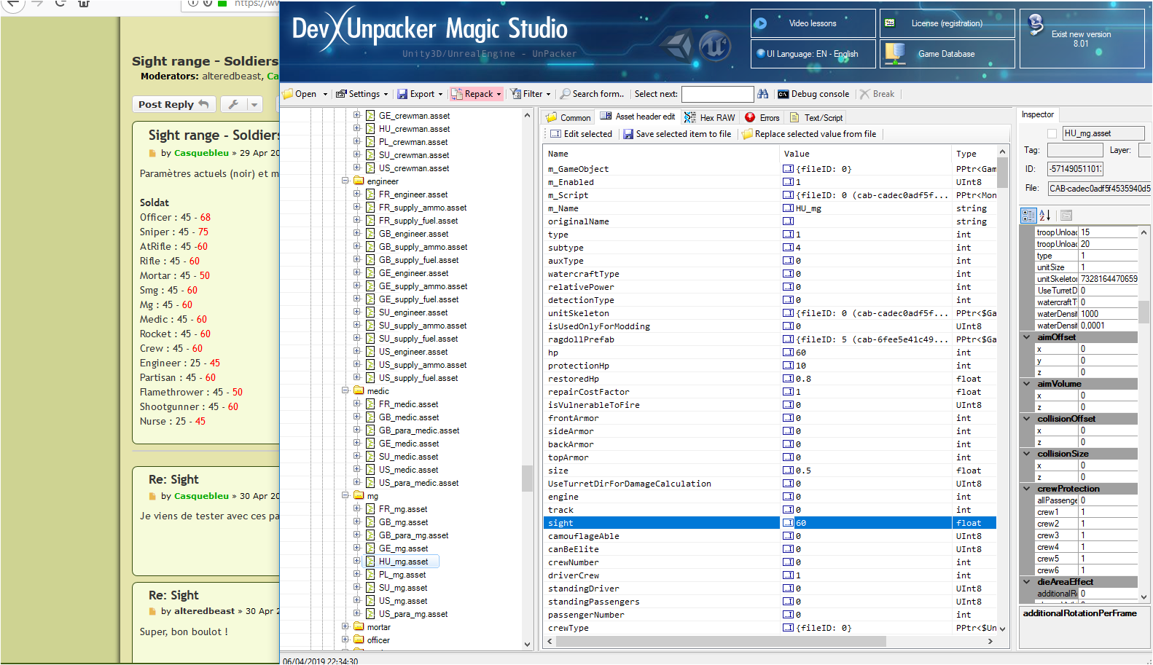Click the new version 8.01 notice
Viewport: 1153px width, 665px height.
1082,39
